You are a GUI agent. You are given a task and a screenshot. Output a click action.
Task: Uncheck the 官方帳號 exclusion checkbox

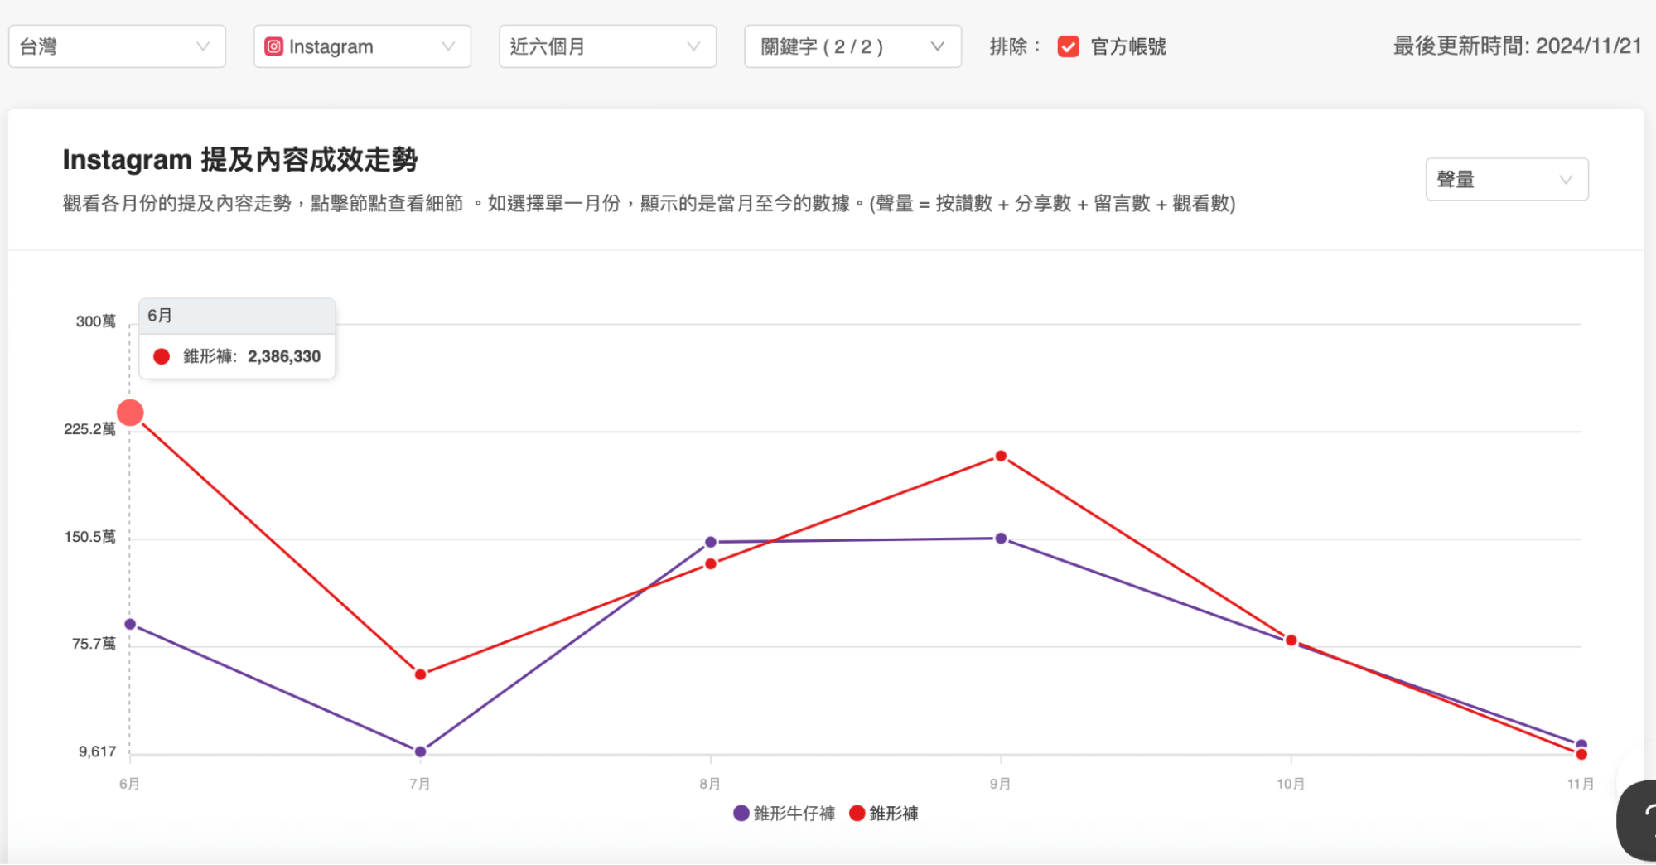(x=1068, y=46)
